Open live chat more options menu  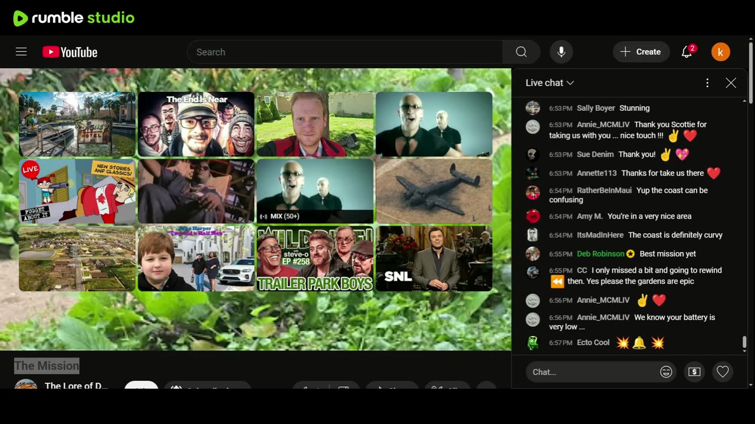(707, 83)
